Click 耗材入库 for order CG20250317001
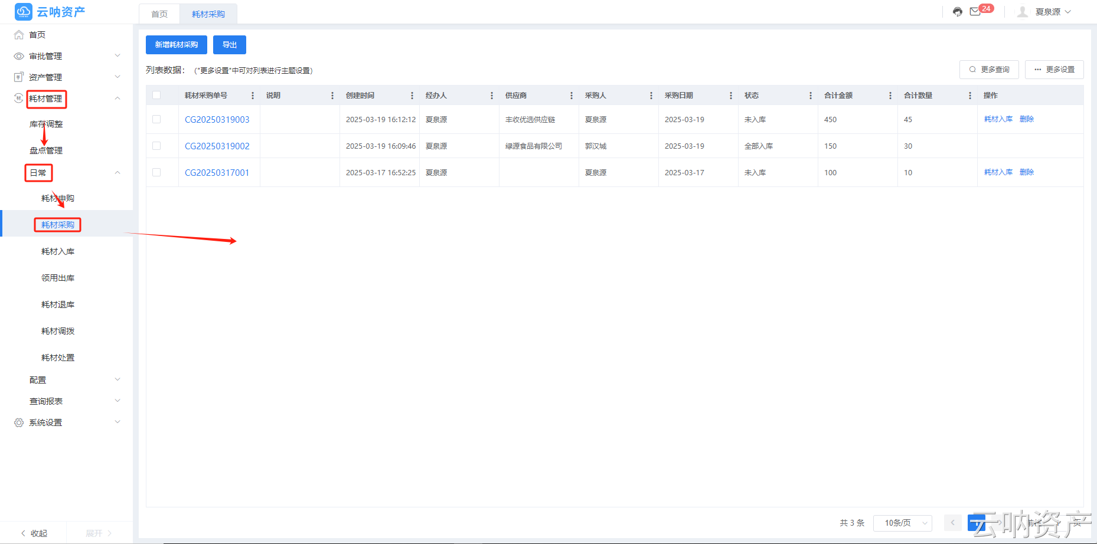 (x=998, y=172)
